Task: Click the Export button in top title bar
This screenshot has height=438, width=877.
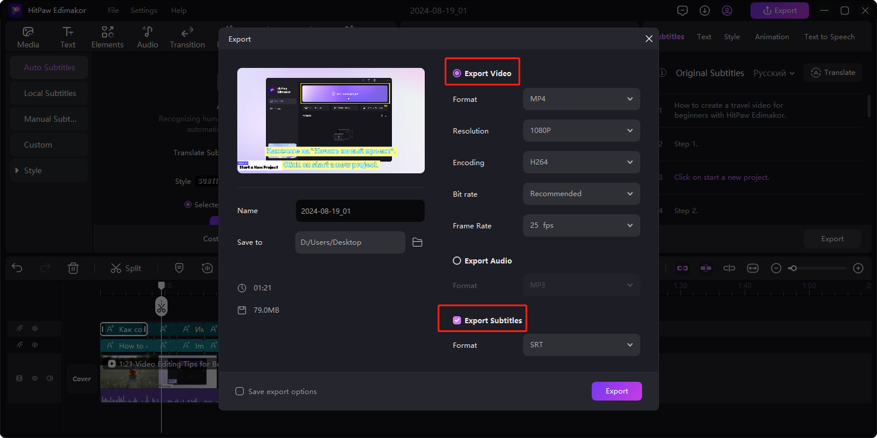Action: (780, 11)
